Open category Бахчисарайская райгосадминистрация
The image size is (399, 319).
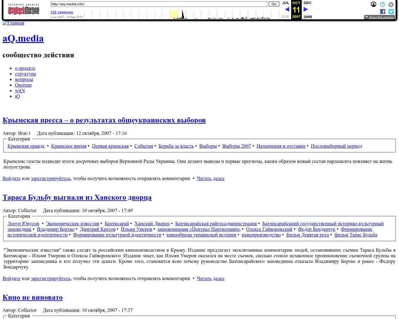coord(216,224)
